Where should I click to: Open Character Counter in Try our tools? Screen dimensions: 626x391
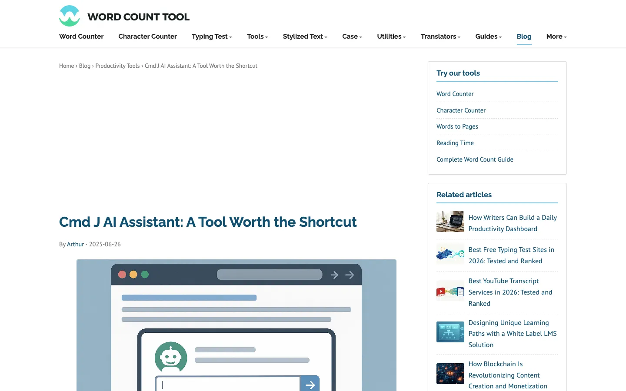pyautogui.click(x=461, y=110)
